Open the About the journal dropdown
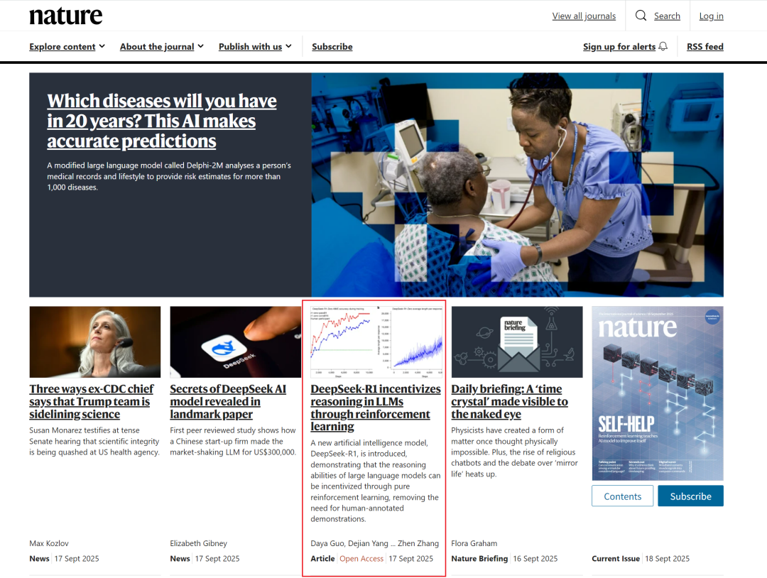Image resolution: width=767 pixels, height=578 pixels. (161, 47)
